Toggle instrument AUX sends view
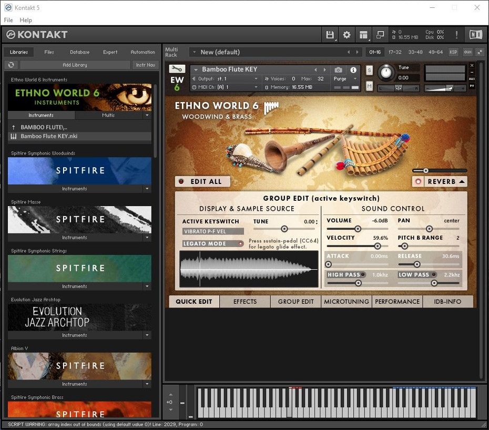The width and height of the screenshot is (489, 430). [472, 78]
